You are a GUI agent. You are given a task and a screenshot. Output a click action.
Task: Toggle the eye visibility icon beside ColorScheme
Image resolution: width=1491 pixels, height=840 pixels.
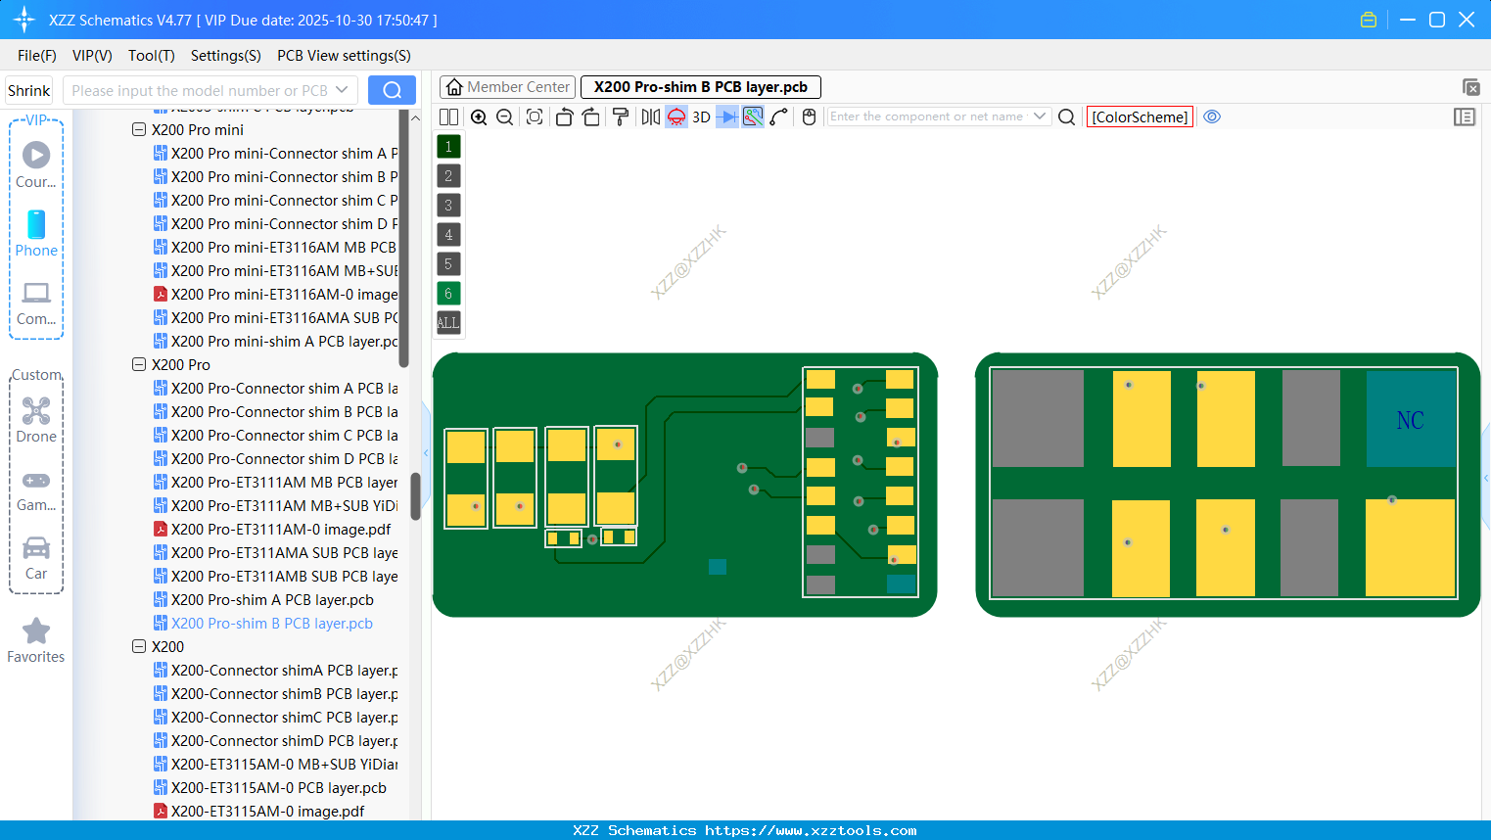tap(1212, 117)
